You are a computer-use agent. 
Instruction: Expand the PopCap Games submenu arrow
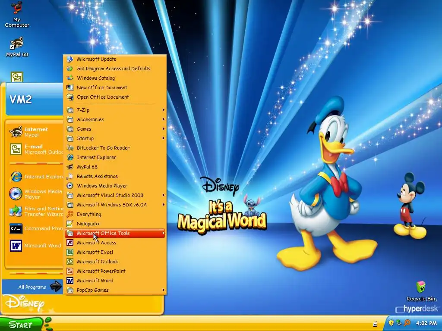coord(163,290)
